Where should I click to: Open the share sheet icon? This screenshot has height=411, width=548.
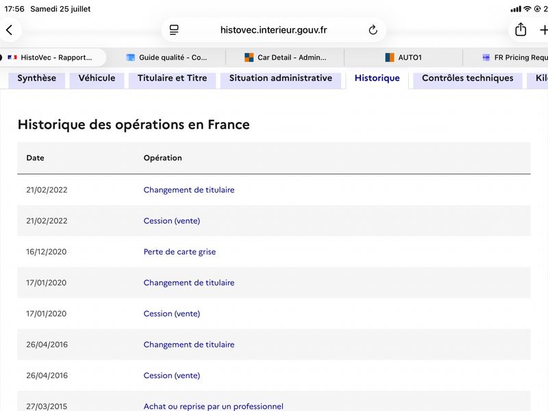pos(521,29)
